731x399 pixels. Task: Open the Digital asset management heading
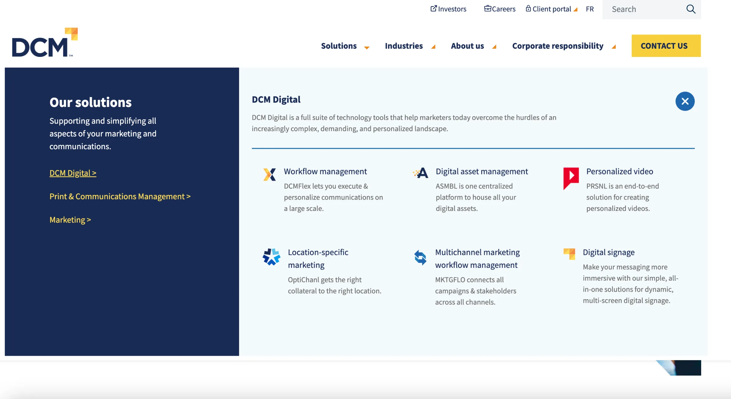click(x=482, y=171)
